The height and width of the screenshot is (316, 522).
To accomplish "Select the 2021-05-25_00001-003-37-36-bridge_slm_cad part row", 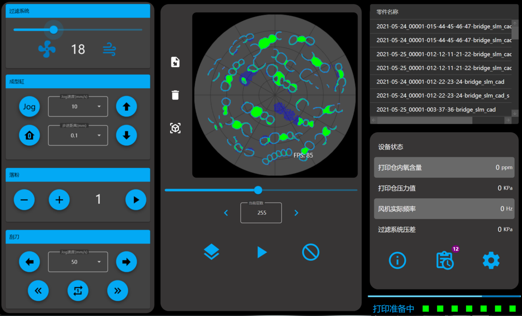I will pyautogui.click(x=436, y=110).
